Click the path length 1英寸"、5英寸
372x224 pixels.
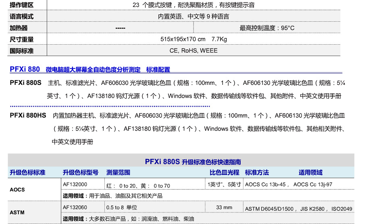224,185
